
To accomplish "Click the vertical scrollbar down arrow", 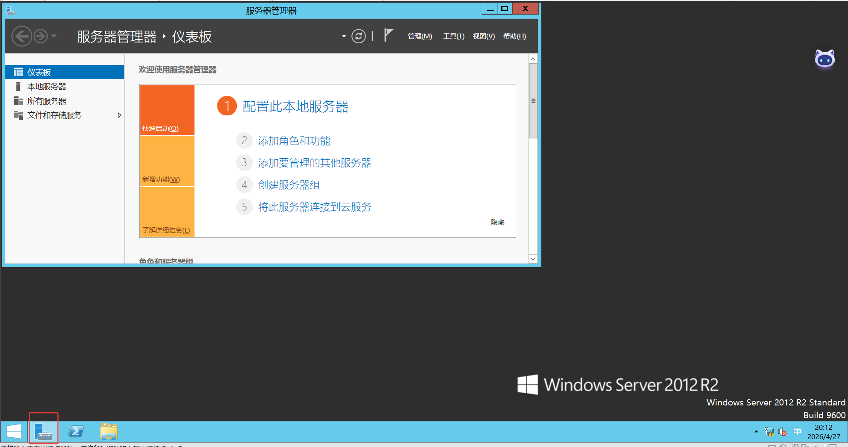I will tap(533, 259).
